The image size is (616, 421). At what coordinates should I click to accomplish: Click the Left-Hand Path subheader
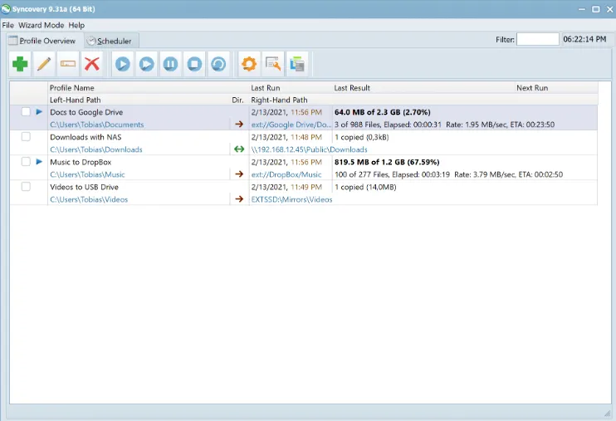(75, 100)
